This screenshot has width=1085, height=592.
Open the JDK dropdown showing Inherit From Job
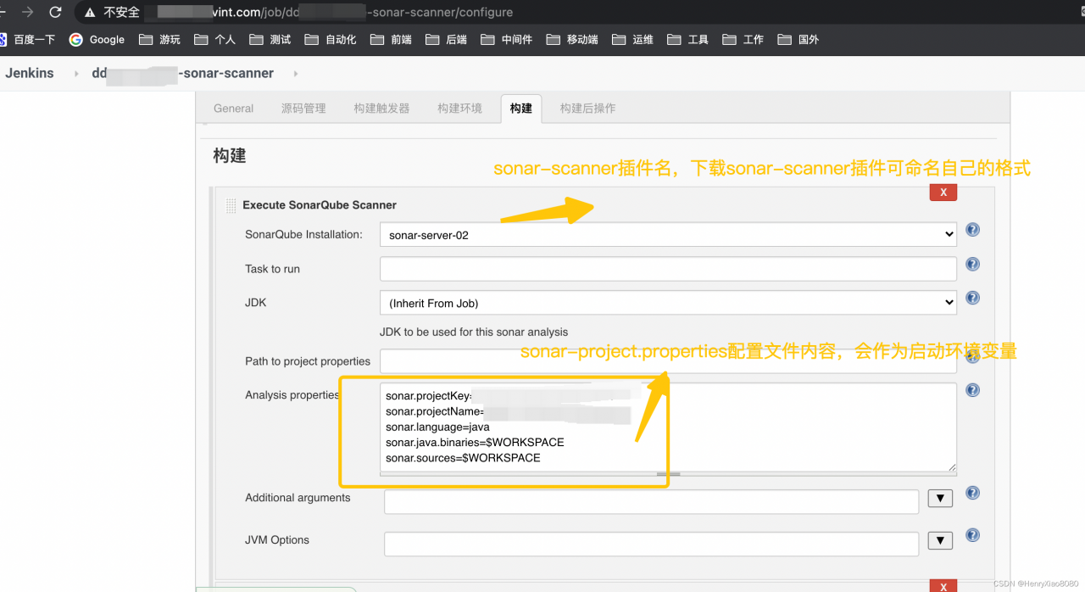tap(668, 303)
